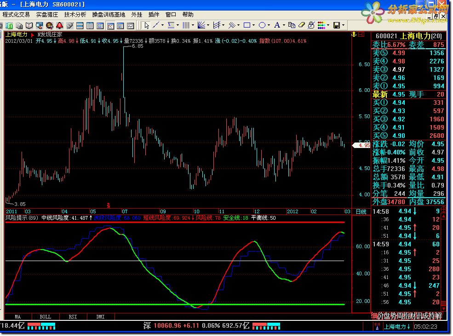Select the parallel lines drawing tool
This screenshot has height=336, width=453.
[x=232, y=25]
